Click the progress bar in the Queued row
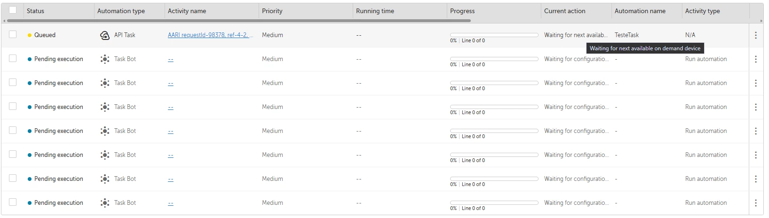Viewport: 769px width, 218px height. [494, 35]
